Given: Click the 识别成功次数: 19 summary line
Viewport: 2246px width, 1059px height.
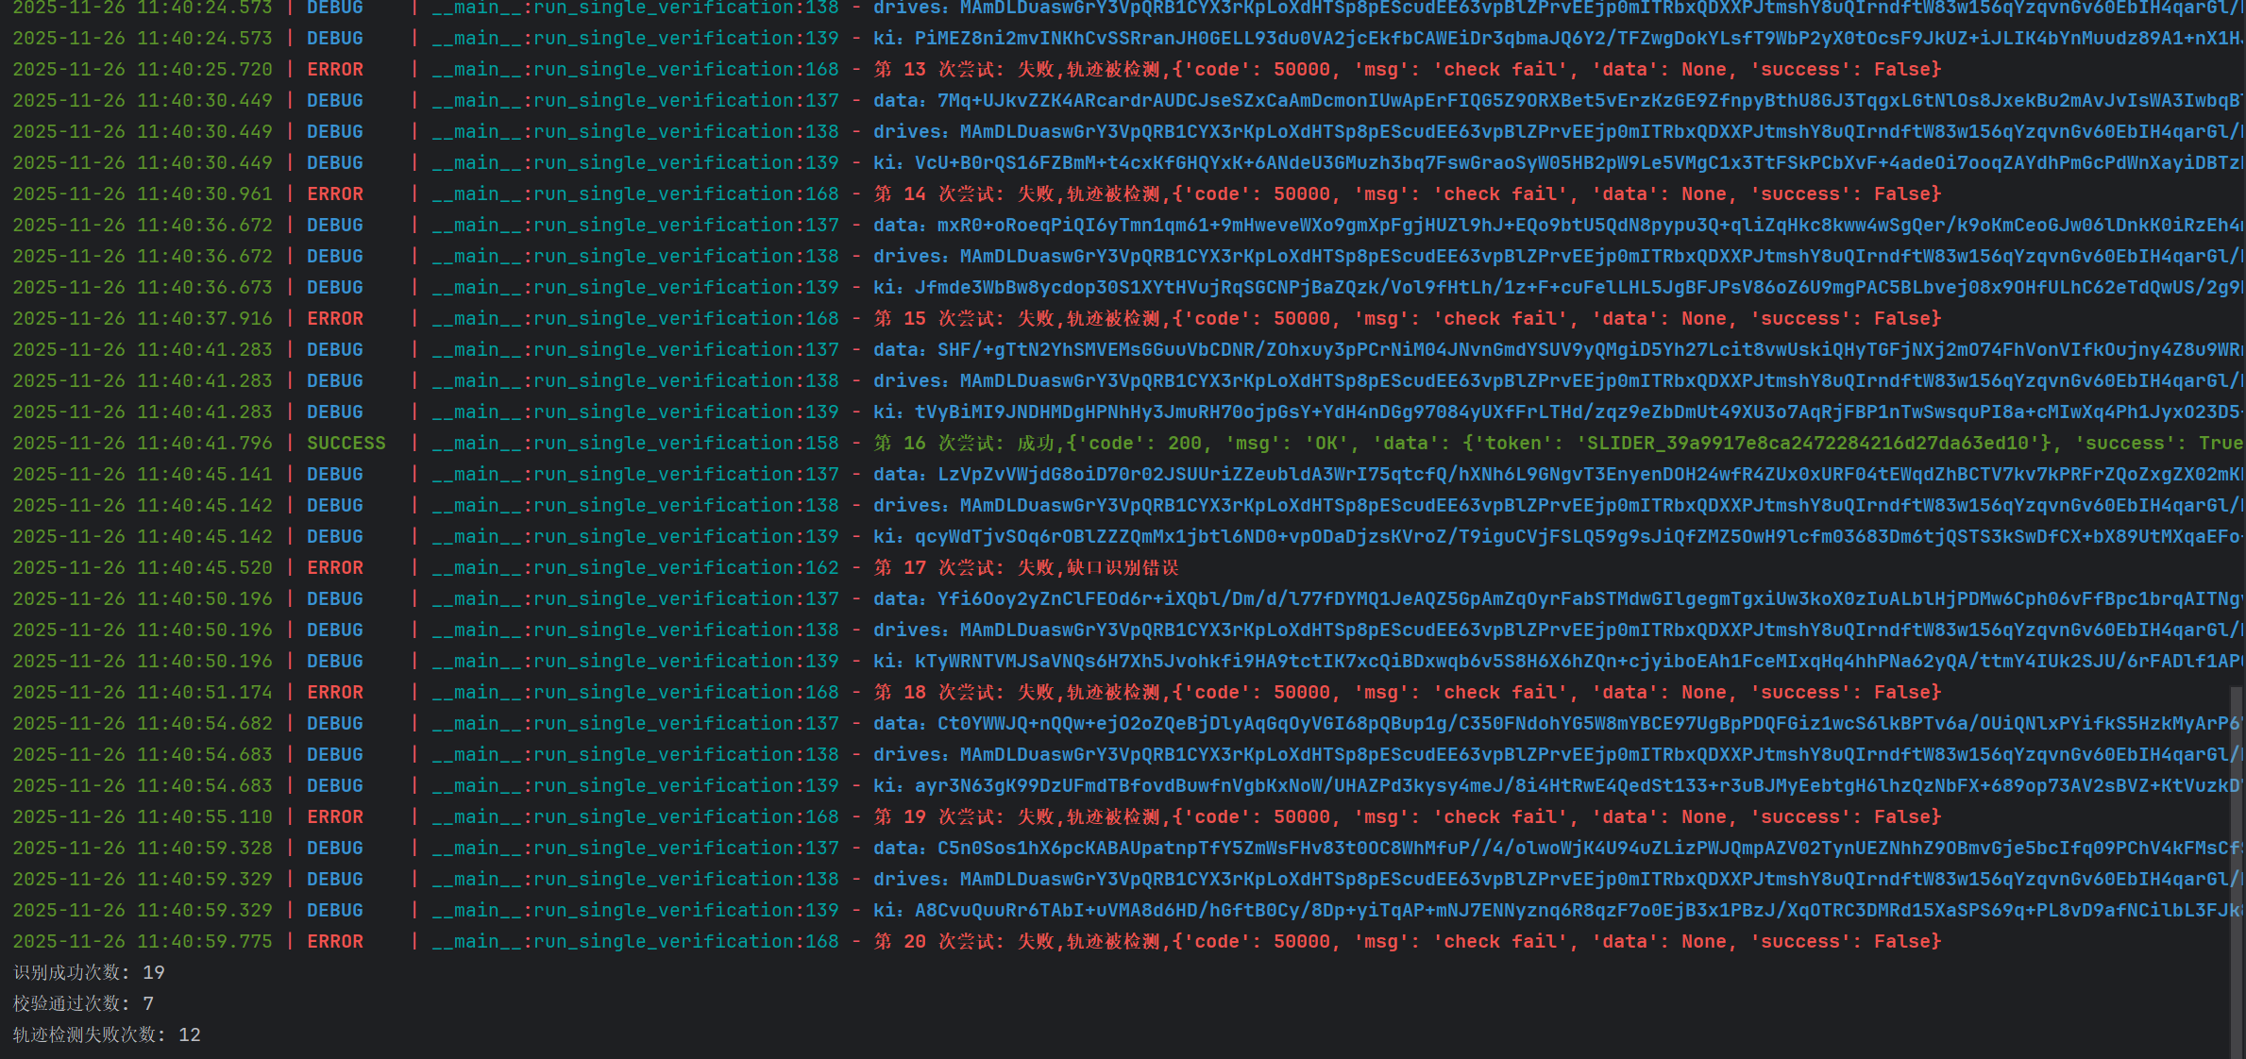Looking at the screenshot, I should [89, 972].
